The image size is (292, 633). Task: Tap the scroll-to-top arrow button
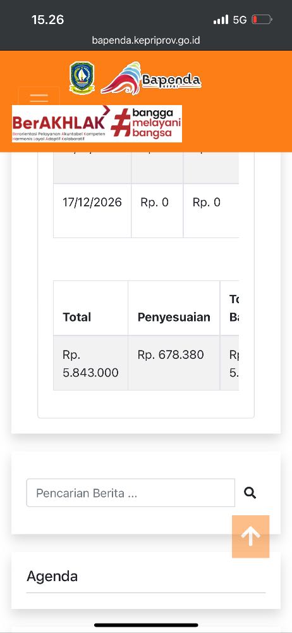coord(250,537)
